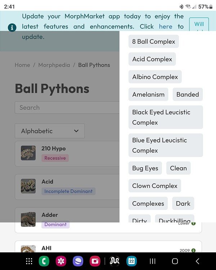Select the Clown Complex tag
Screen dimensions: 216x270
(x=154, y=186)
